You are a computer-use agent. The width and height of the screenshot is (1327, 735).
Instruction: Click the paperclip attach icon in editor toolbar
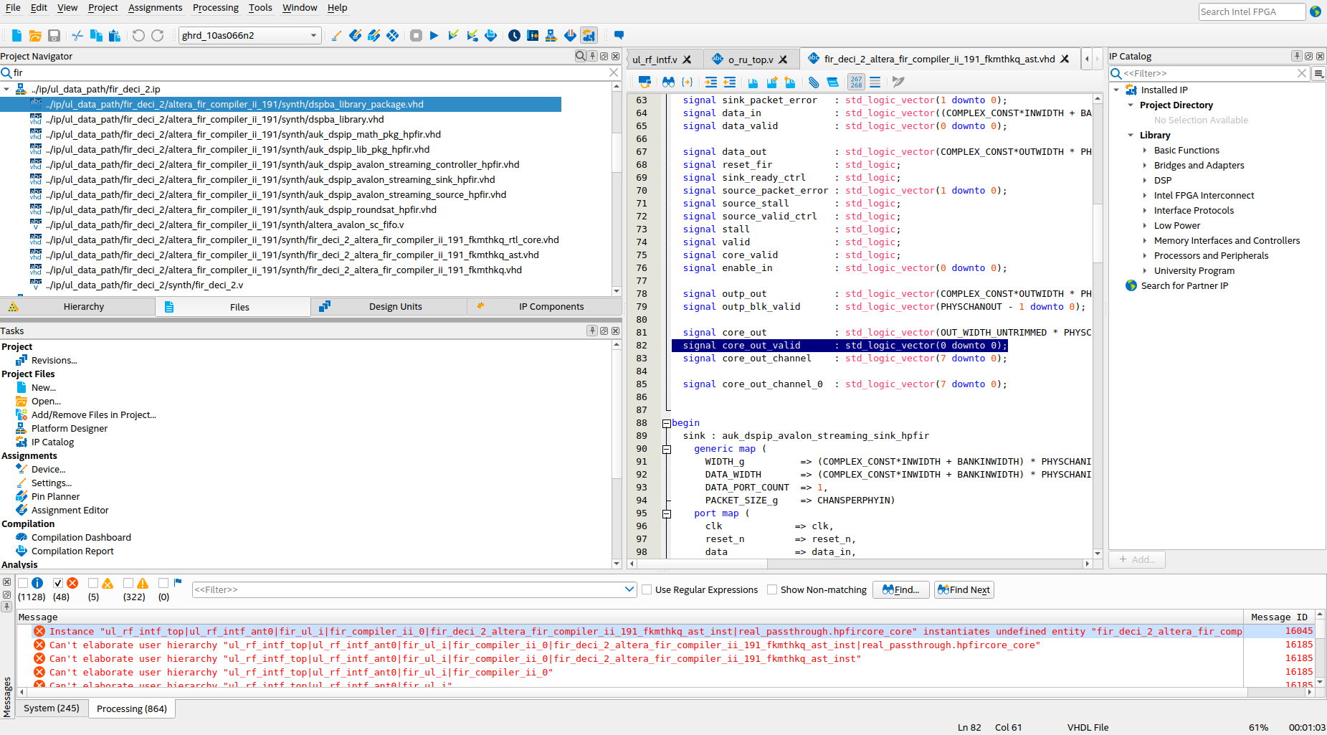click(x=814, y=82)
